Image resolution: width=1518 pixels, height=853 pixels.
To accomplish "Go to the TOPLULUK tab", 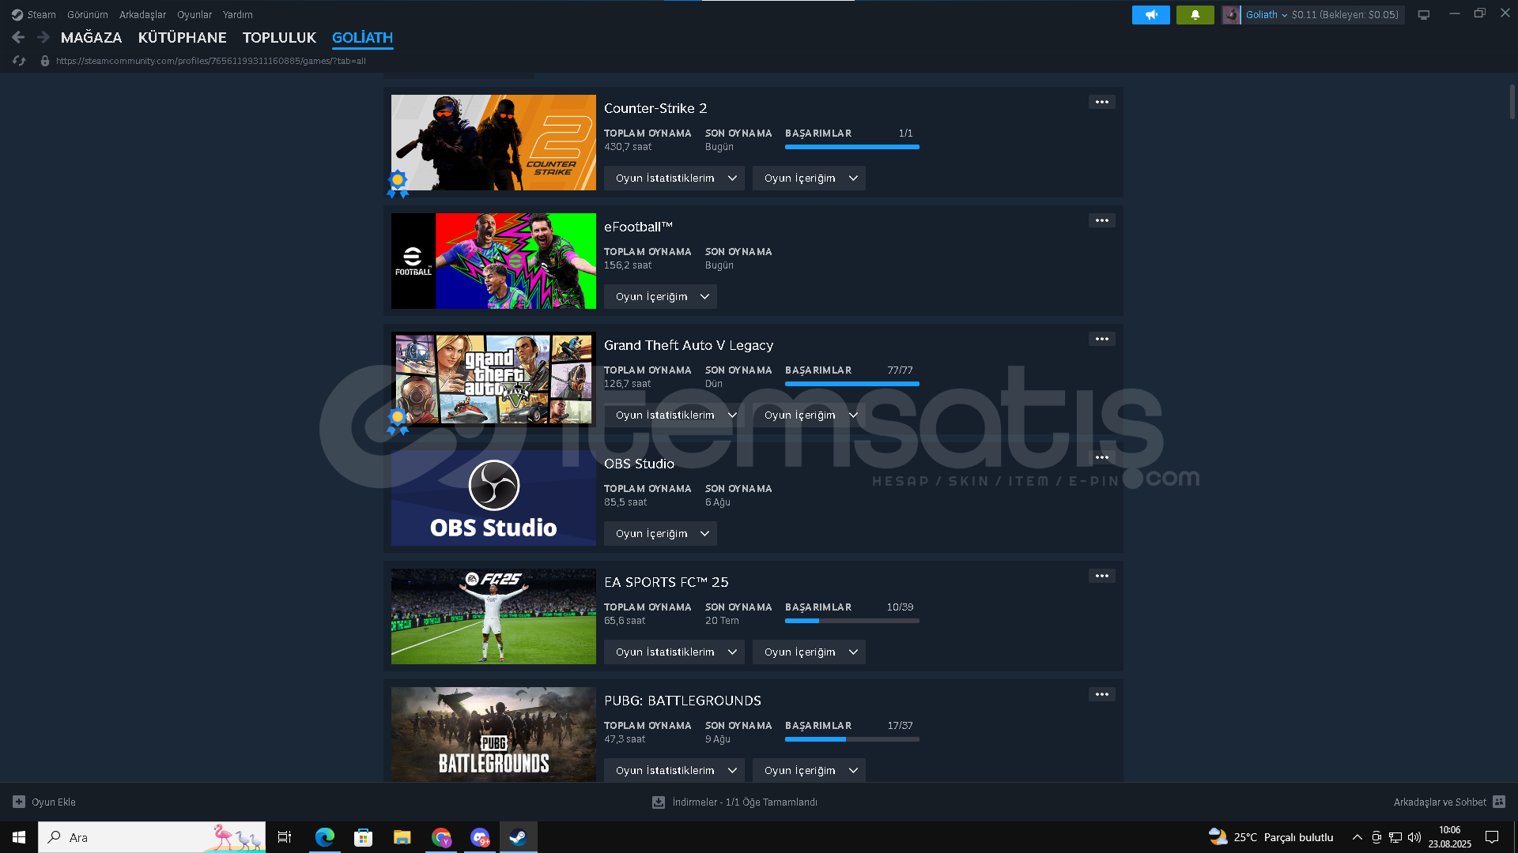I will pos(279,37).
